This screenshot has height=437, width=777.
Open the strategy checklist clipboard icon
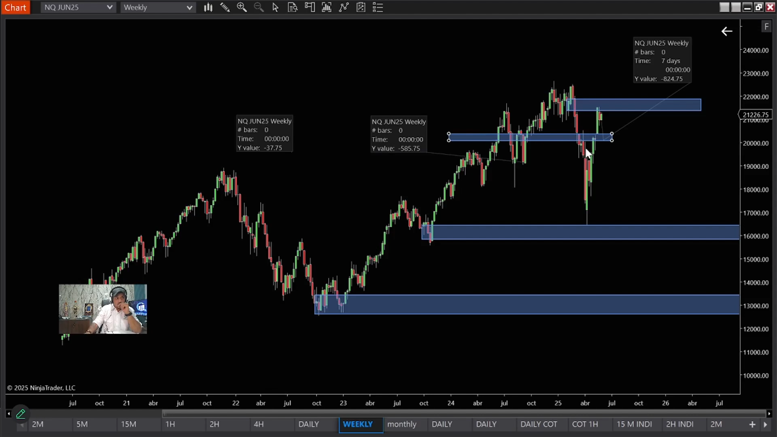(x=361, y=7)
